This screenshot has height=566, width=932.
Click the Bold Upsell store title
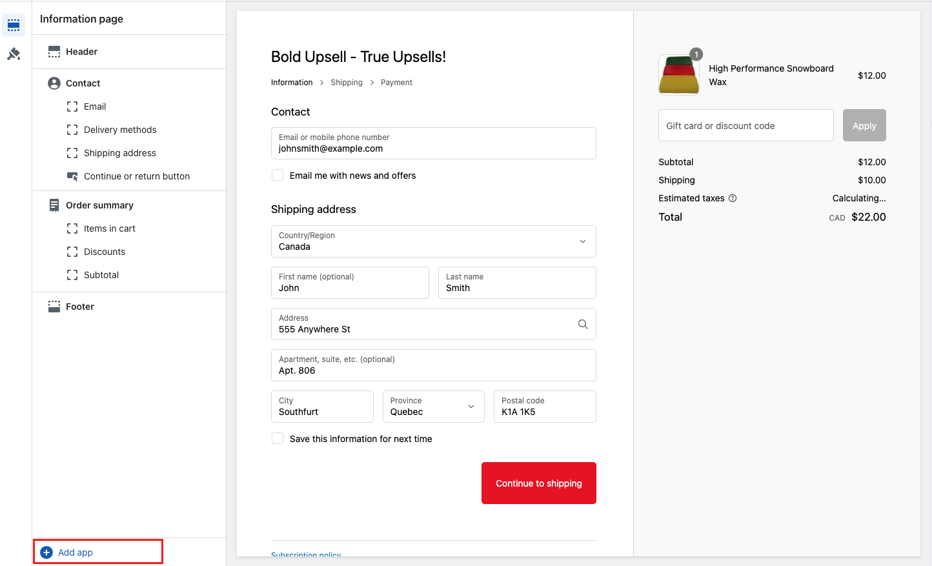358,57
